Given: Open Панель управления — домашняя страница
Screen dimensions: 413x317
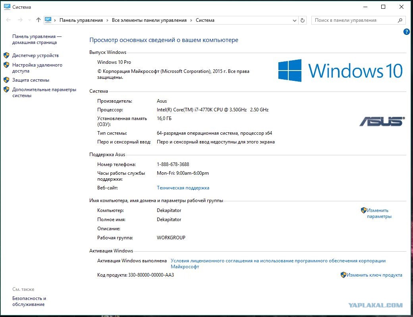Looking at the screenshot, I should pos(37,40).
